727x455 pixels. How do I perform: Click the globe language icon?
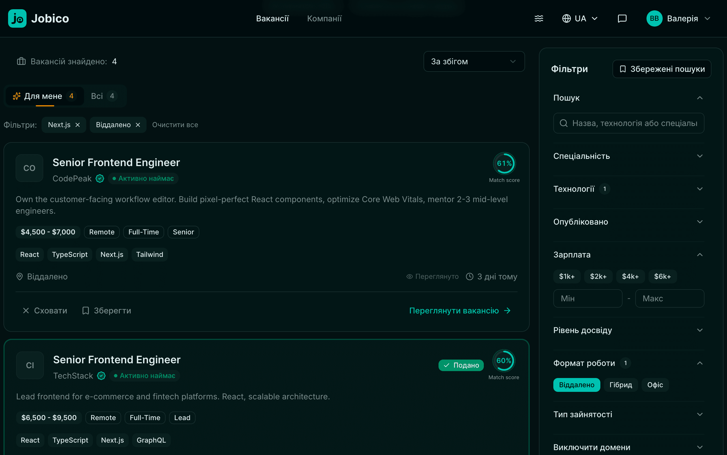(x=567, y=18)
